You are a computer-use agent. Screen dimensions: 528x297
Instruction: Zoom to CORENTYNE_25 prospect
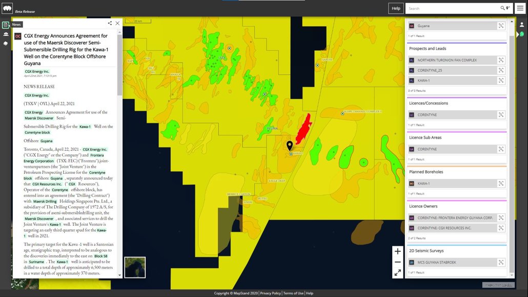(501, 70)
